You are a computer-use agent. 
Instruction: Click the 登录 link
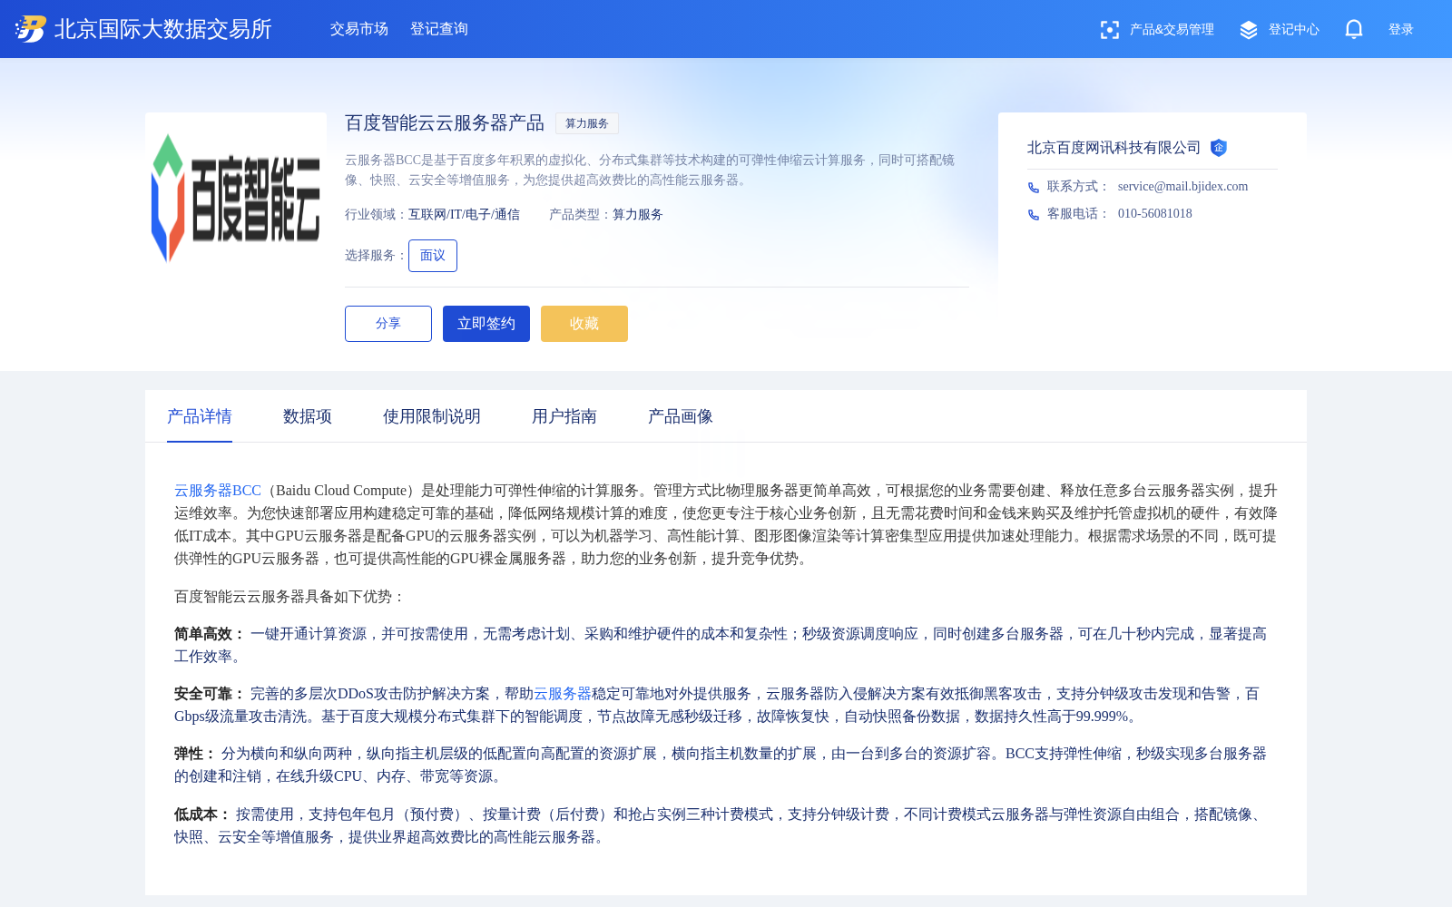pos(1401,30)
